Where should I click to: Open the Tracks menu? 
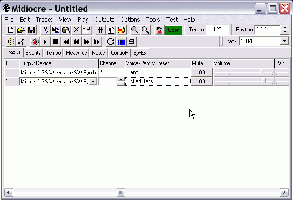(44, 19)
